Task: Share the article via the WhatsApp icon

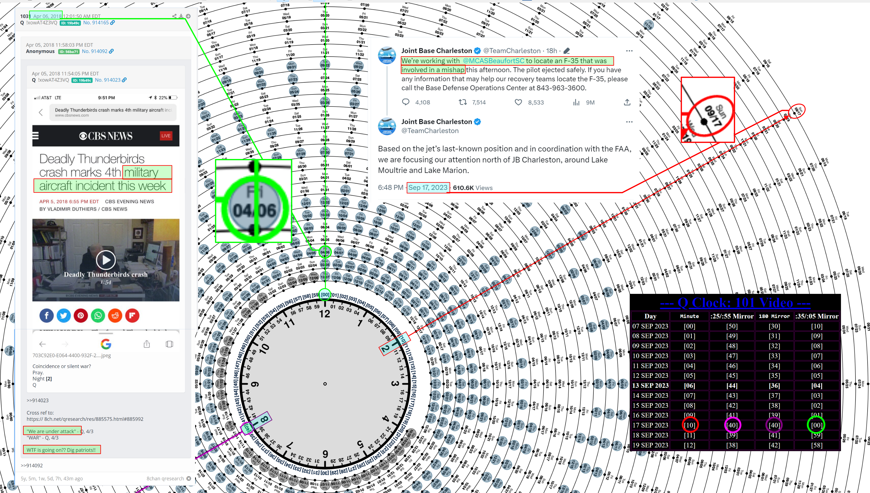Action: click(98, 316)
